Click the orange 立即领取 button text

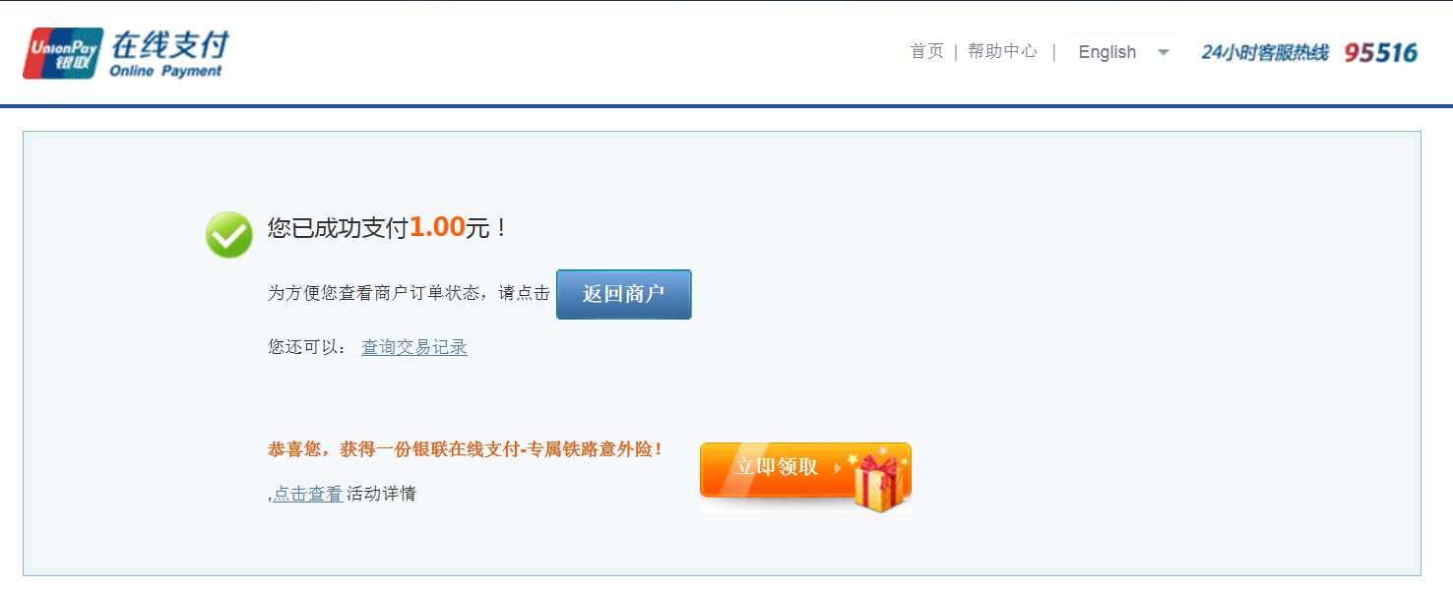coord(777,467)
